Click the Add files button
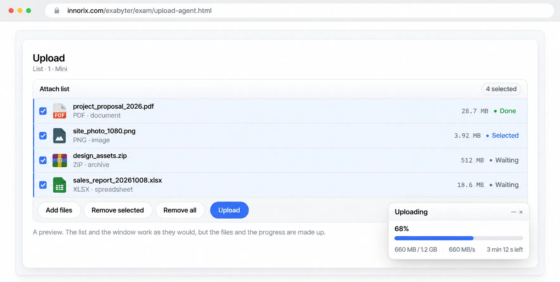The width and height of the screenshot is (560, 282). [59, 210]
